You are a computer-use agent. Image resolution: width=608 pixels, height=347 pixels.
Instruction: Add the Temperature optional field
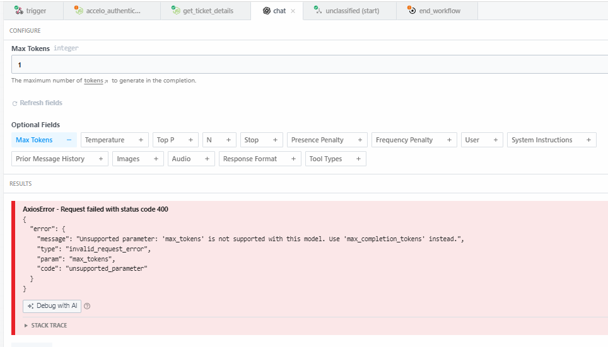point(114,140)
